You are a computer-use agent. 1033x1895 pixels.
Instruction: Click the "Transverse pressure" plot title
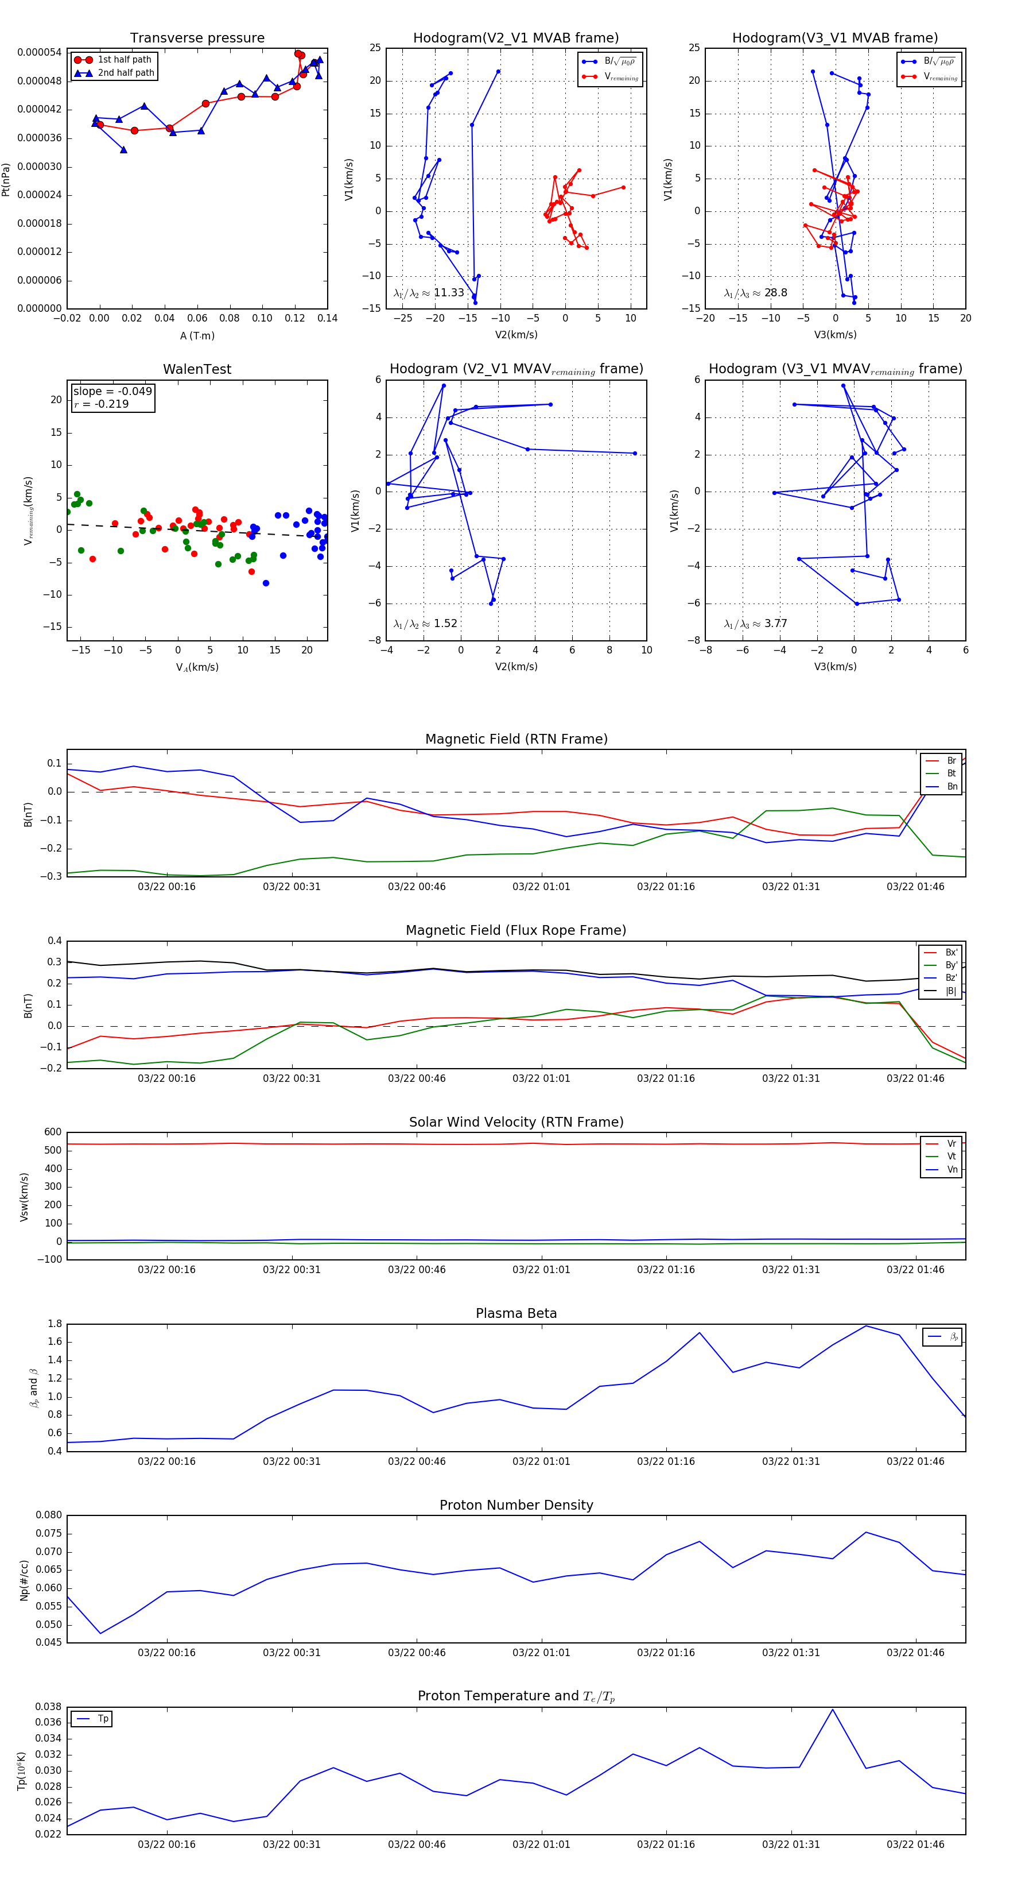(197, 38)
